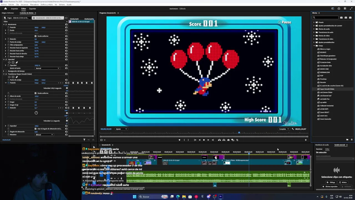Create ellipse mask under Opacidad

[x=9, y=62]
